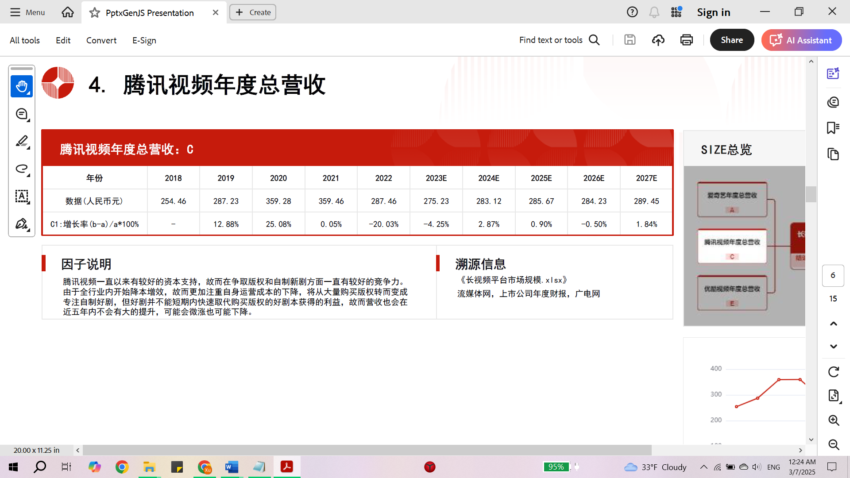This screenshot has width=850, height=478.
Task: Open the bookmarks panel icon
Action: point(833,128)
